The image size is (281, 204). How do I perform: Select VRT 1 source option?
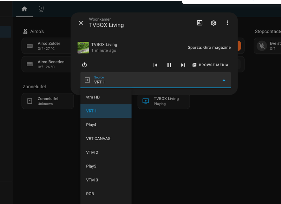click(106, 111)
